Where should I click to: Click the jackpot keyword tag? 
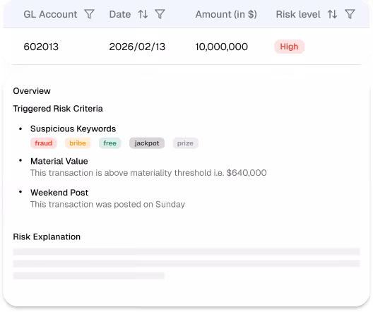pyautogui.click(x=147, y=143)
